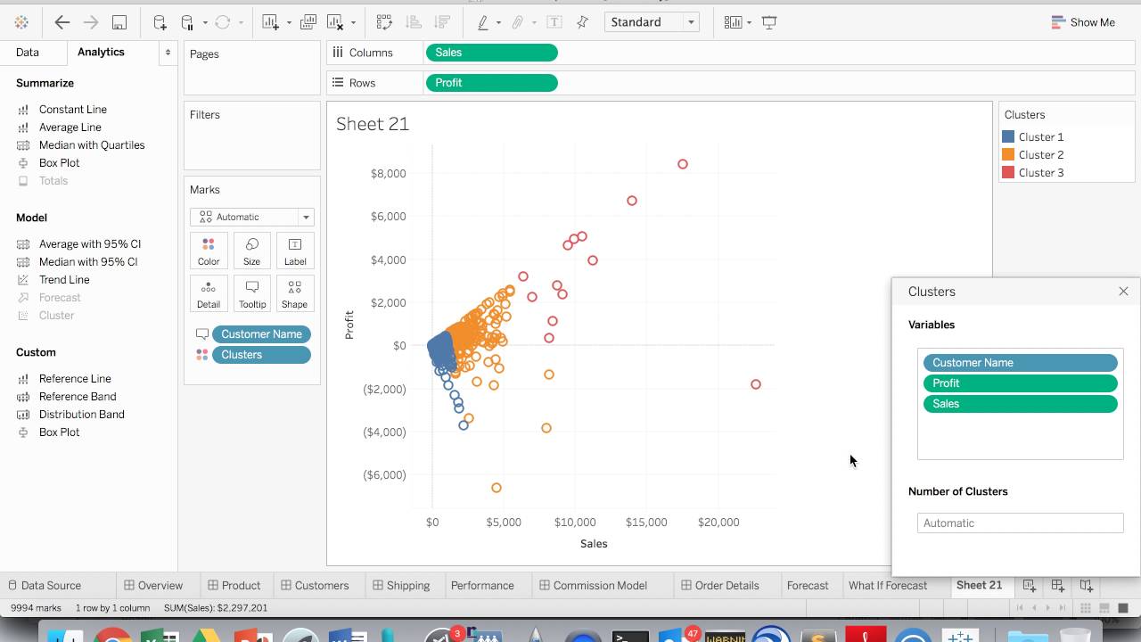Click the Clusters pill on Marks card
1141x642 pixels.
pyautogui.click(x=261, y=355)
